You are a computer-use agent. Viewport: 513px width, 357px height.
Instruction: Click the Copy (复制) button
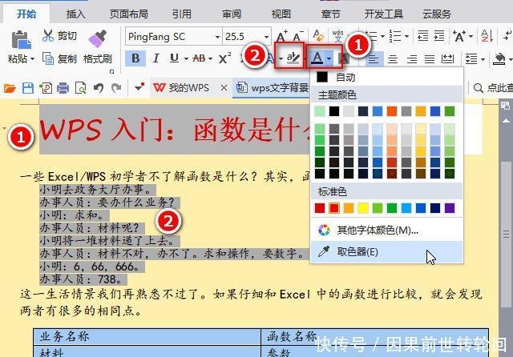[59, 58]
